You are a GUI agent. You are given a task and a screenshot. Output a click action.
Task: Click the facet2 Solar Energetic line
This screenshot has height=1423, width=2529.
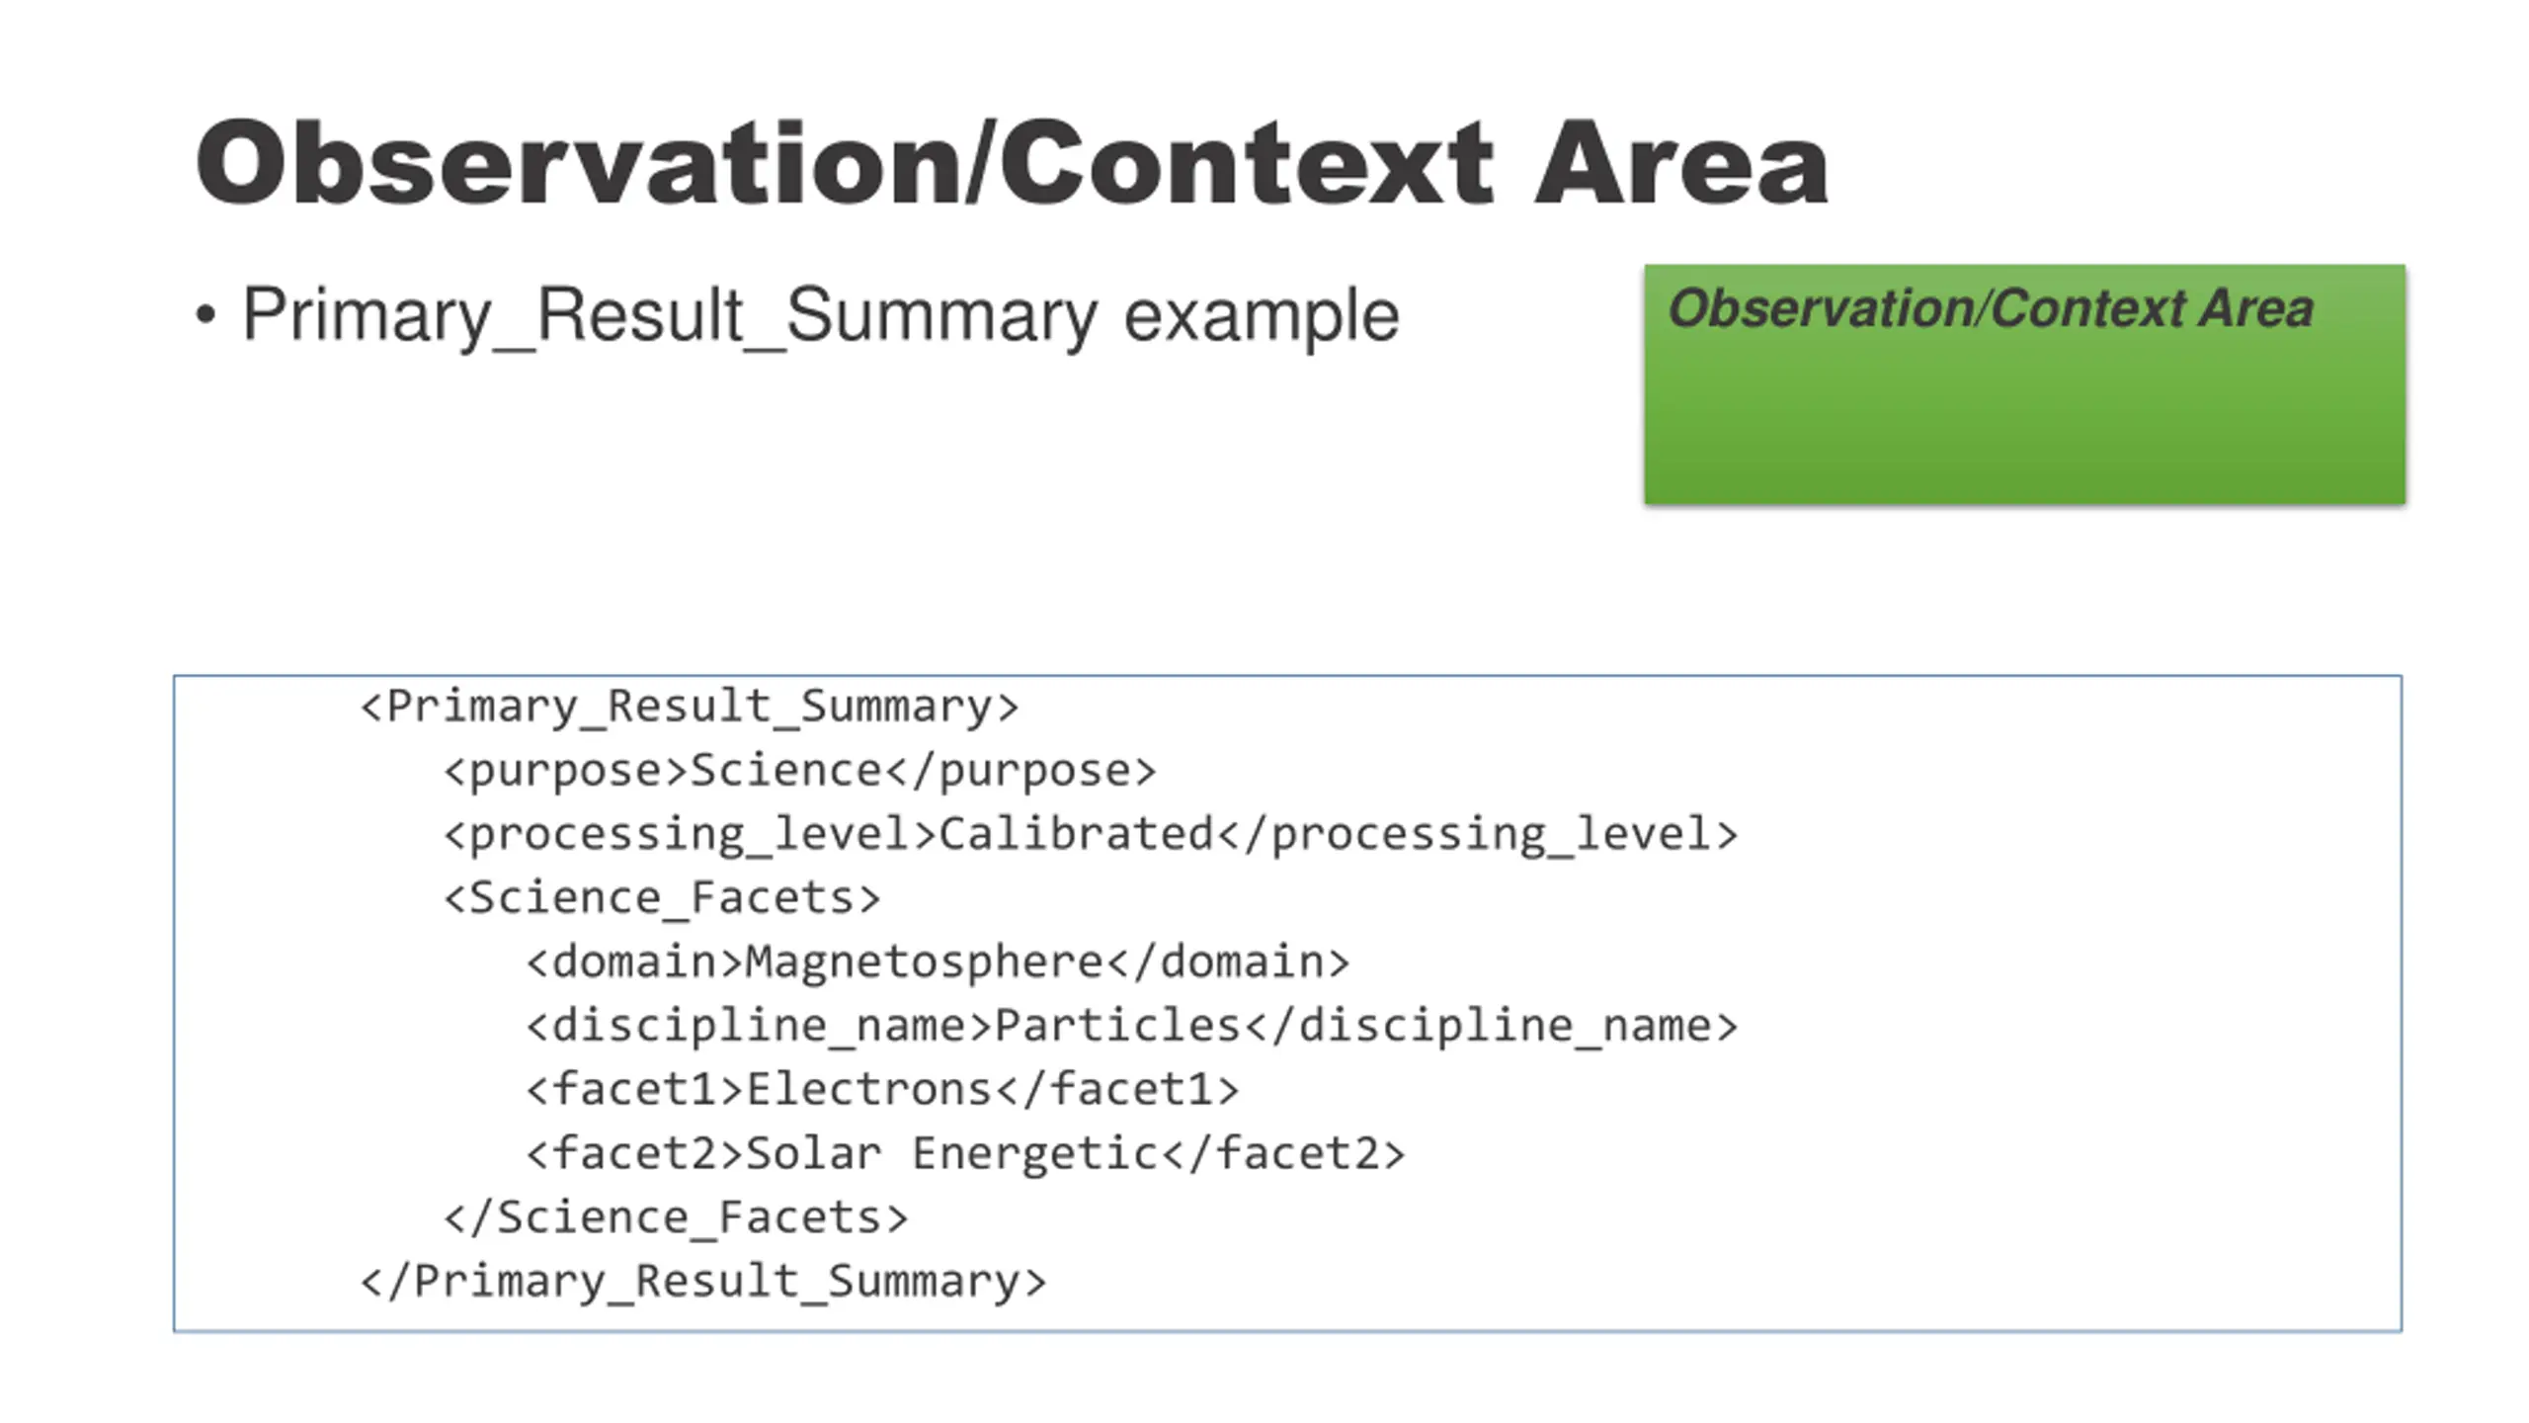966,1154
